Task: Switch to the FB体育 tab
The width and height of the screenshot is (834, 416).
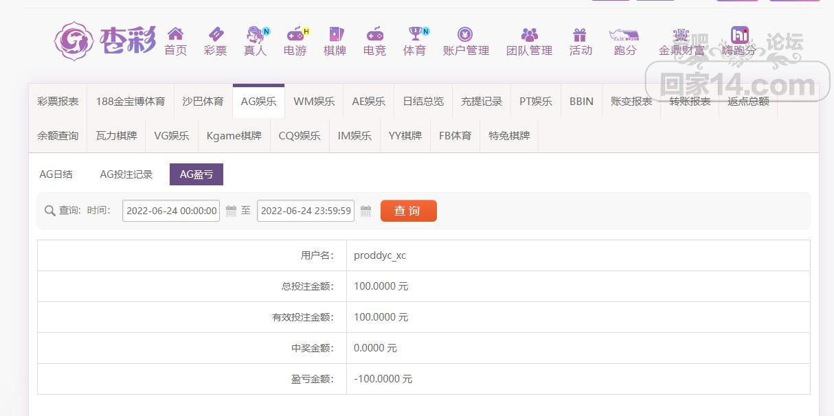Action: pos(455,135)
